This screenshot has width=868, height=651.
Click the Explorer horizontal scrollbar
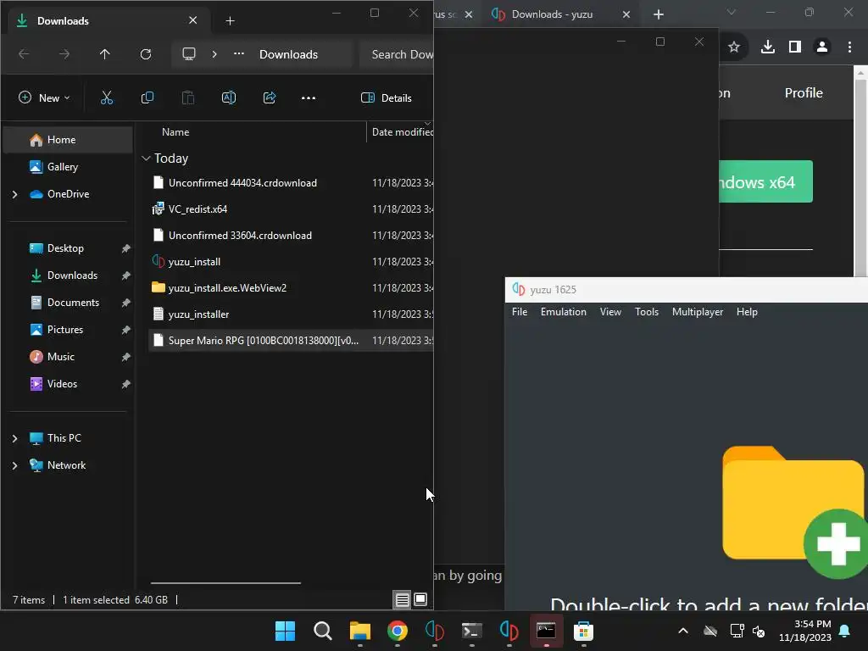[225, 583]
